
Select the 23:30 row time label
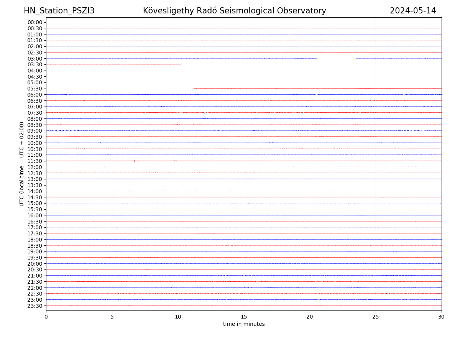point(35,306)
